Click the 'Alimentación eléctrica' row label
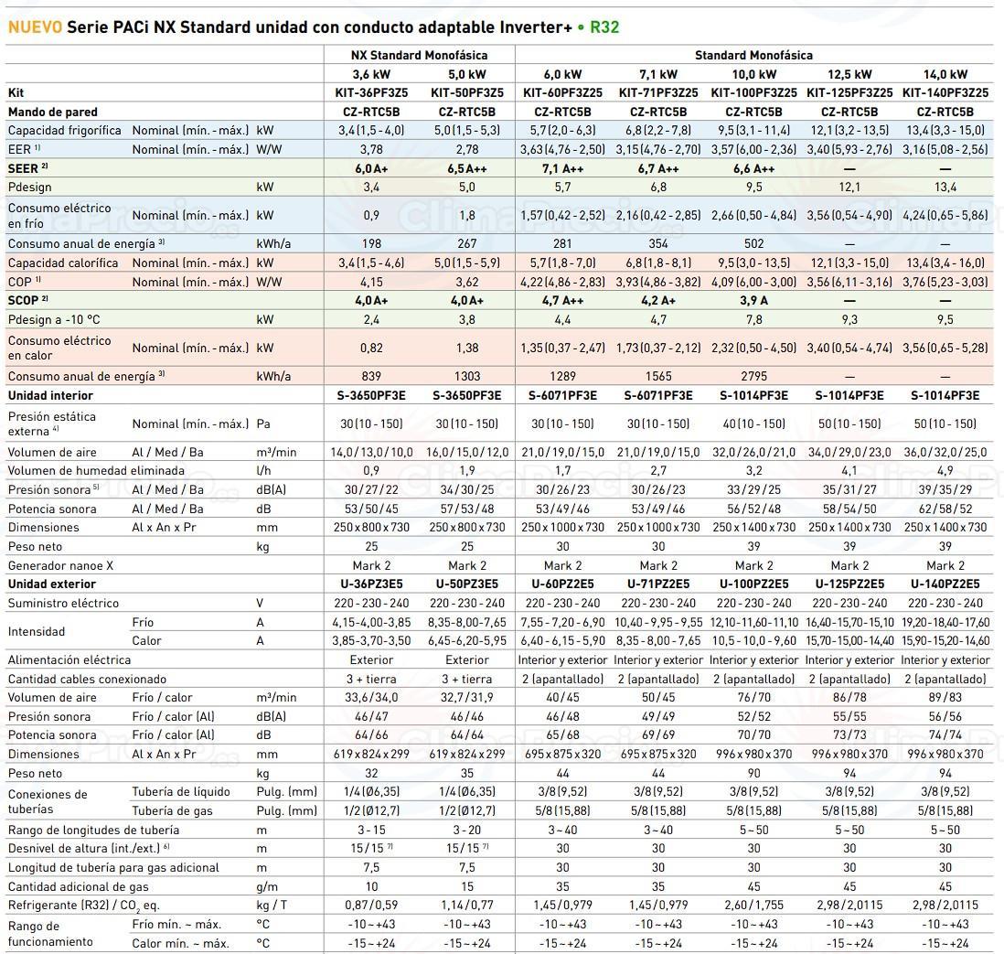The image size is (1004, 954). click(x=69, y=659)
